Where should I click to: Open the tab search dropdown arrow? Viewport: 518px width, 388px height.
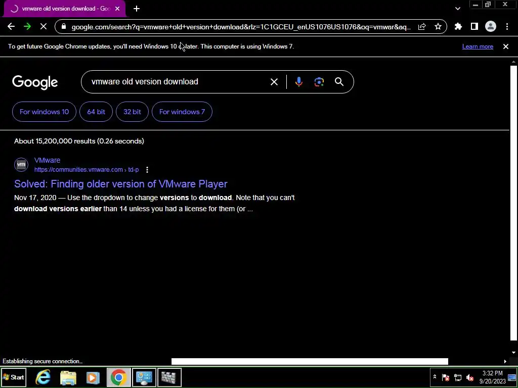click(x=457, y=9)
